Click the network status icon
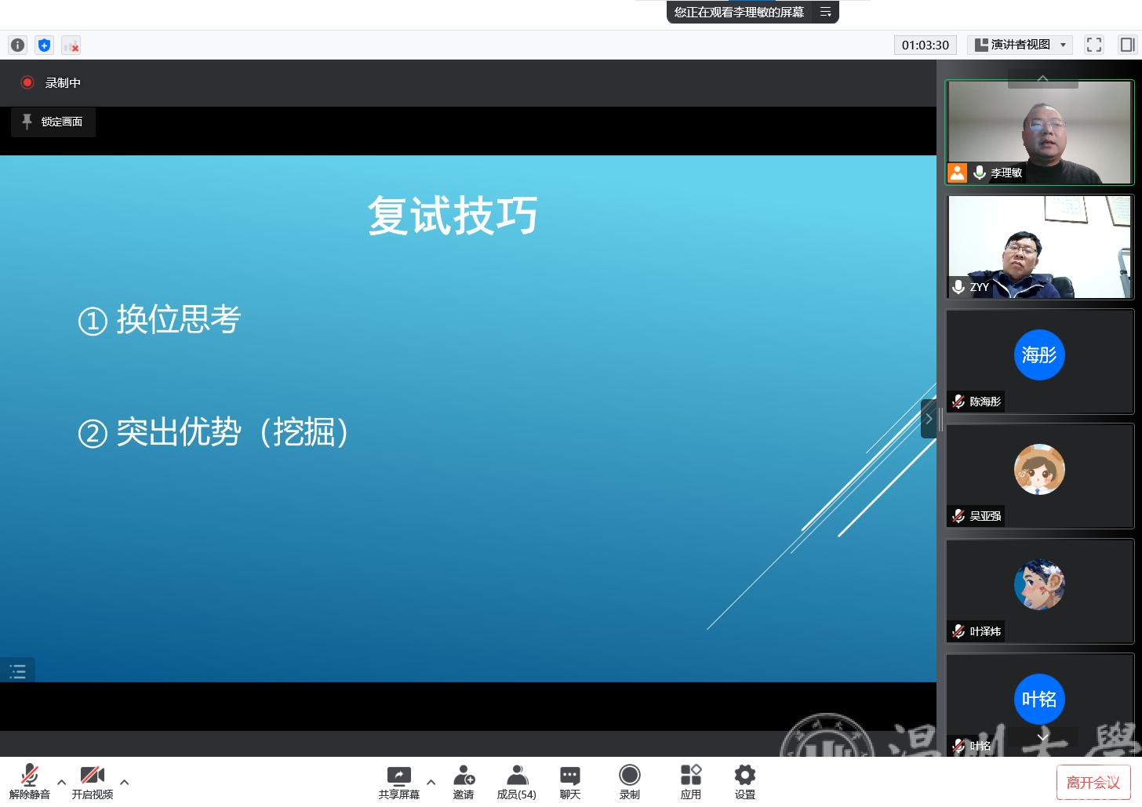 (71, 45)
